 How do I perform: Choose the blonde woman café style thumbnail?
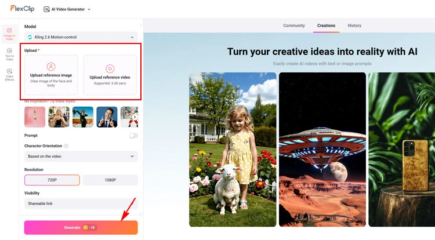tap(59, 117)
